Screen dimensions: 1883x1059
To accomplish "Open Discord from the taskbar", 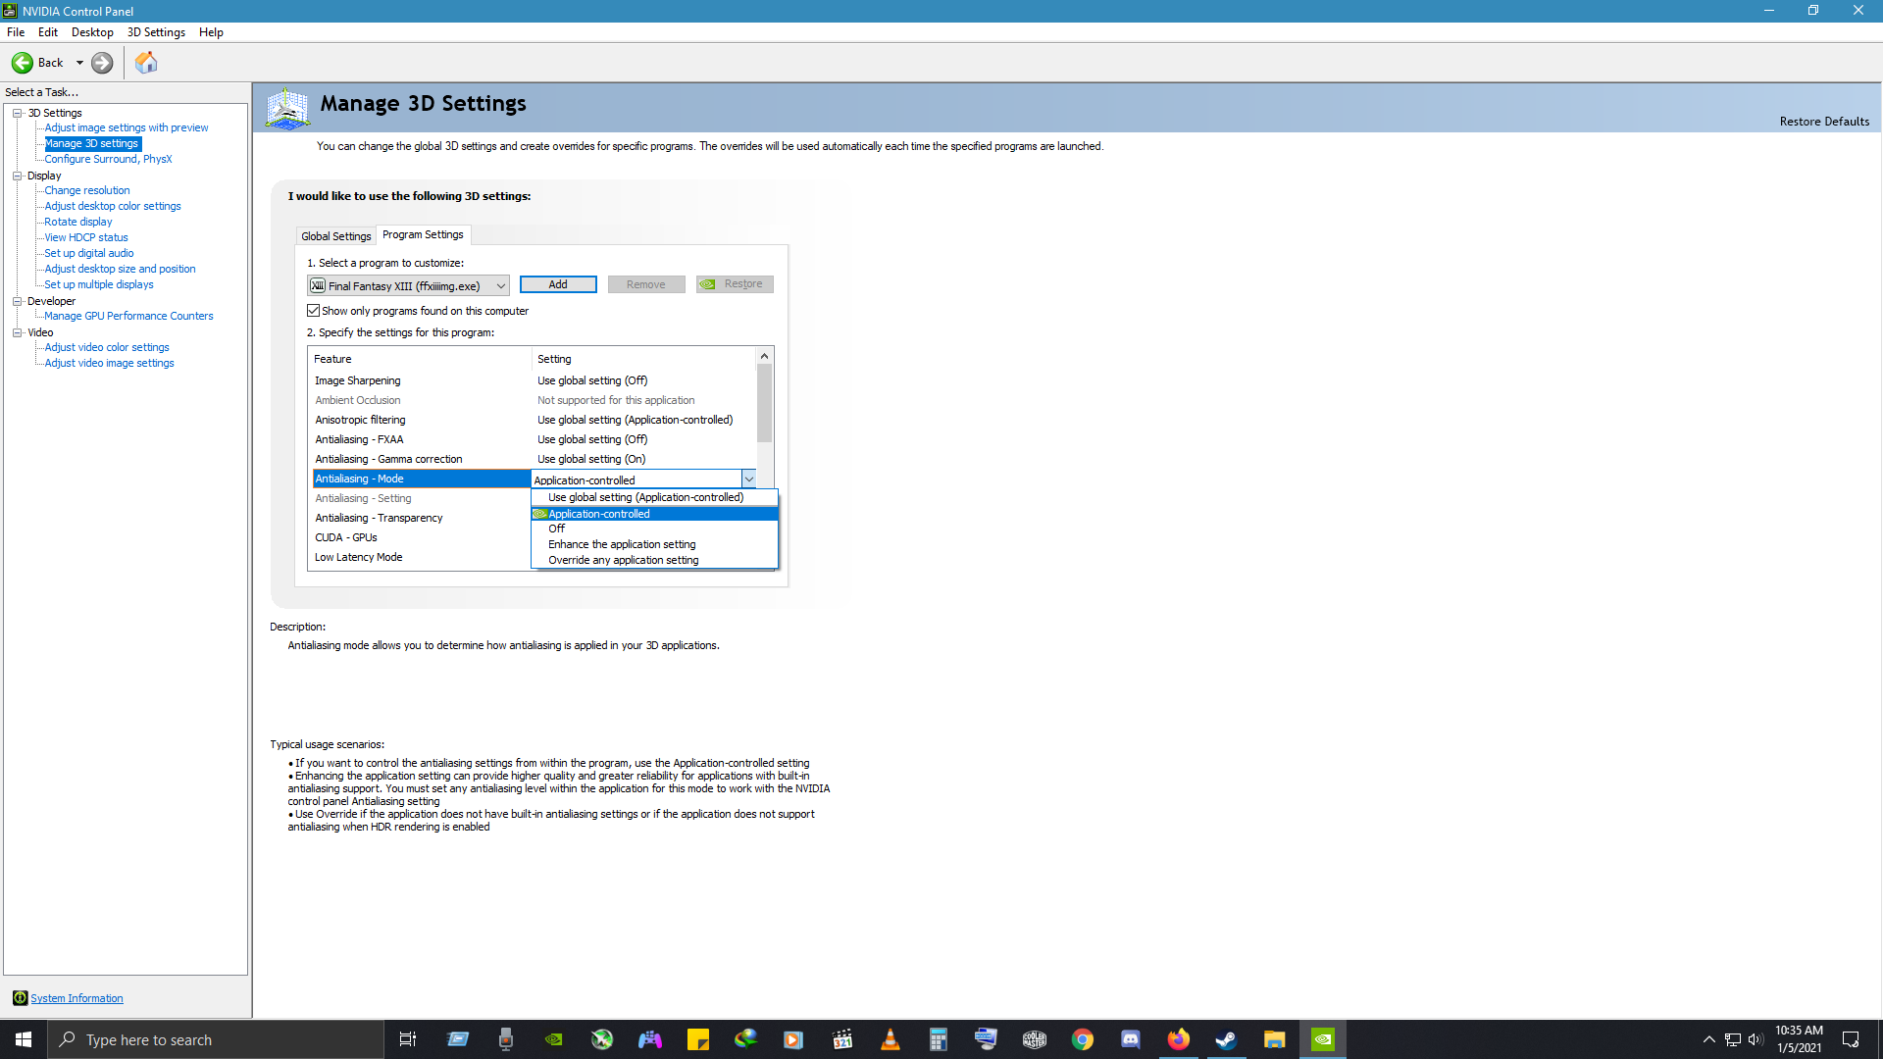I will pyautogui.click(x=1130, y=1039).
